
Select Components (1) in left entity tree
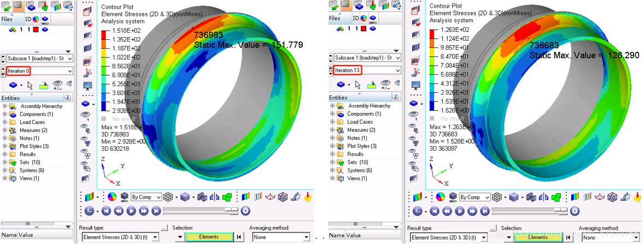coord(36,114)
